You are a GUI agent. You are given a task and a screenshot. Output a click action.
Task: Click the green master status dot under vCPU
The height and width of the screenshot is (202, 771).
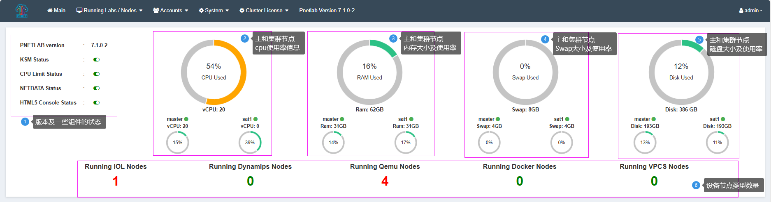(x=186, y=119)
